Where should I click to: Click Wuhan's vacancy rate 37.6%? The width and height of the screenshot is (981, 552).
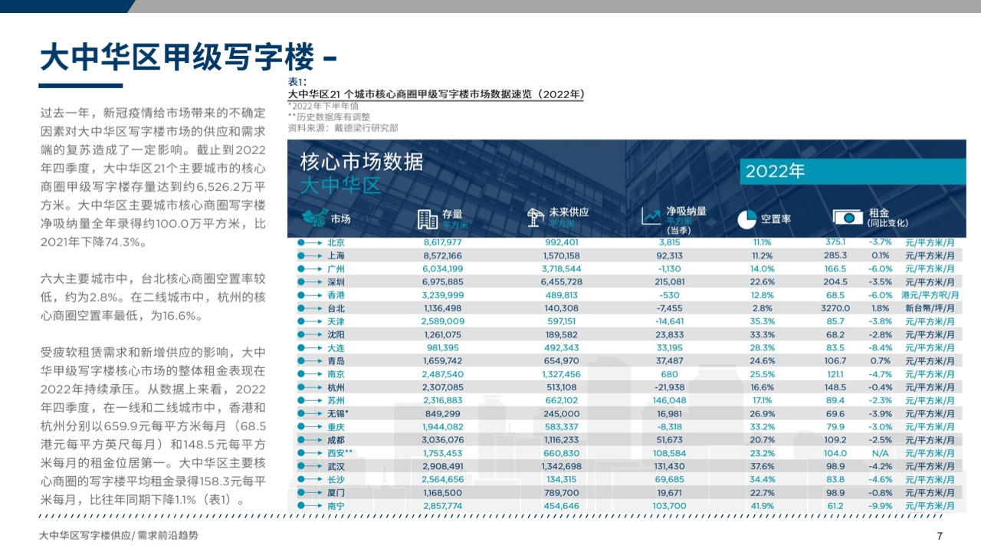pos(763,466)
